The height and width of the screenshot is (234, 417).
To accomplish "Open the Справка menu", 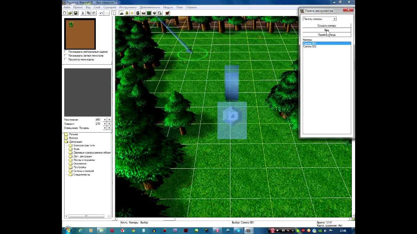I will tap(191, 7).
